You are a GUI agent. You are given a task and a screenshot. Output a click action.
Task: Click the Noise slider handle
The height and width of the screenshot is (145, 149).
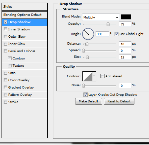pyautogui.click(x=83, y=86)
